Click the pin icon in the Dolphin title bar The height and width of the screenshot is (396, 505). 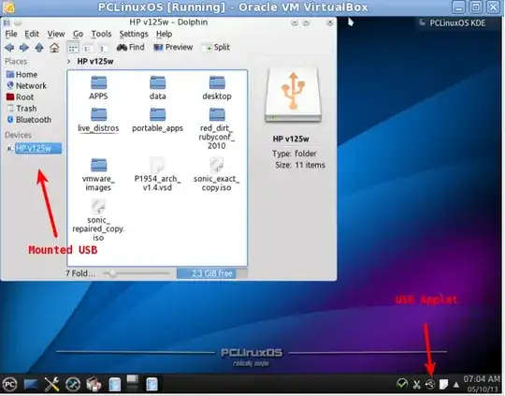click(x=18, y=22)
